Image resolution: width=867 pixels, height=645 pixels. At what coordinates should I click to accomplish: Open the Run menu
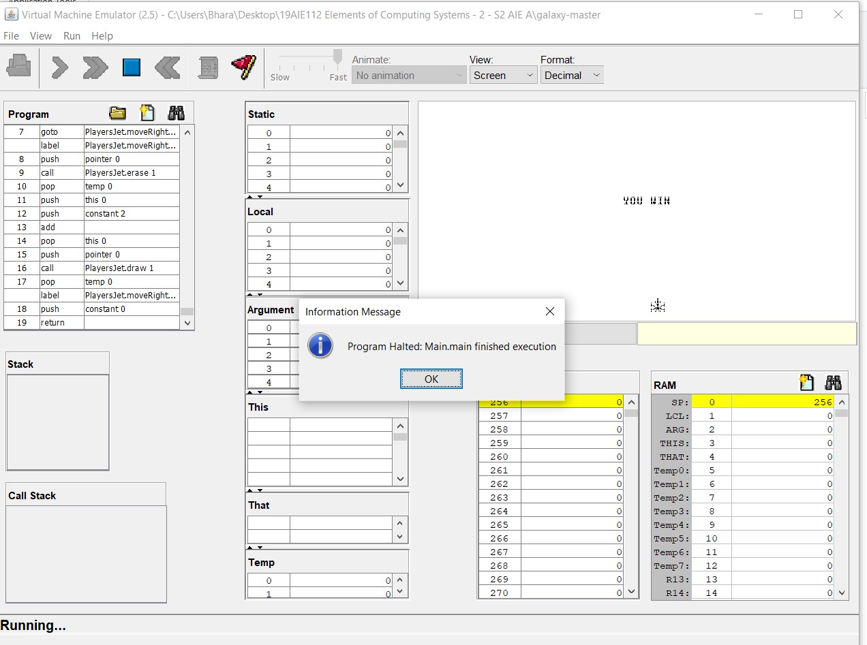[72, 36]
